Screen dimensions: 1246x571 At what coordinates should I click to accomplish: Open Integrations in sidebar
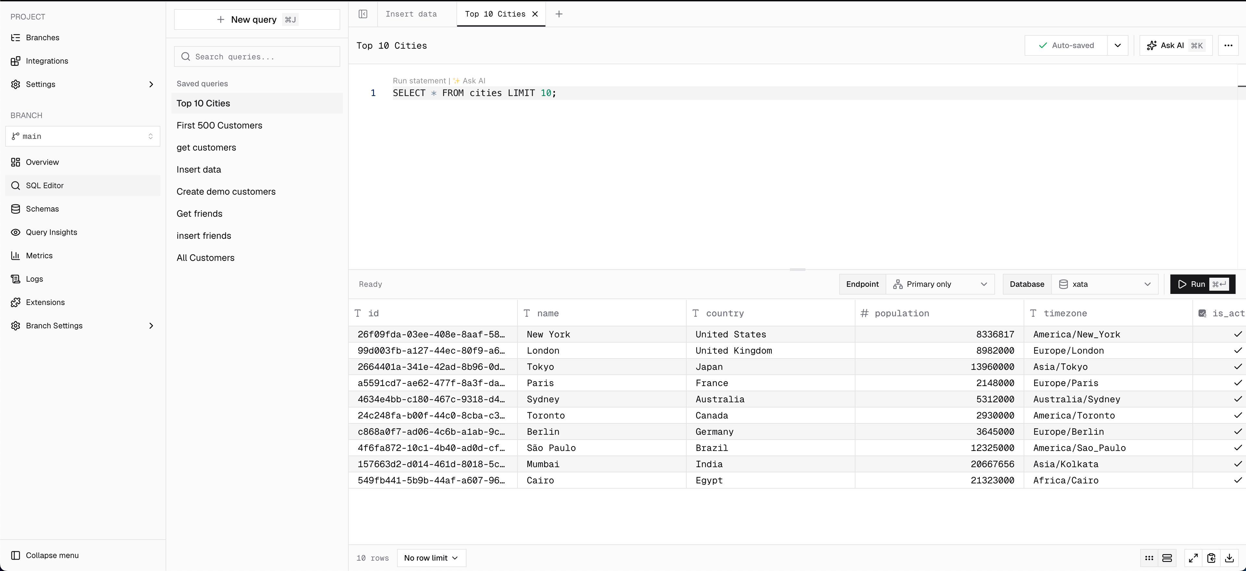[83, 61]
